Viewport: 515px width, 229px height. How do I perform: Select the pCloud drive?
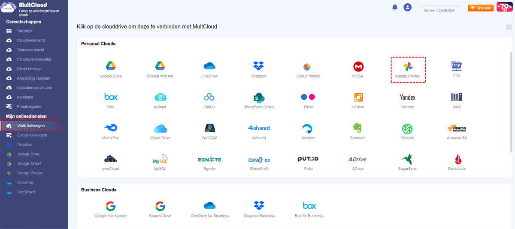click(160, 100)
